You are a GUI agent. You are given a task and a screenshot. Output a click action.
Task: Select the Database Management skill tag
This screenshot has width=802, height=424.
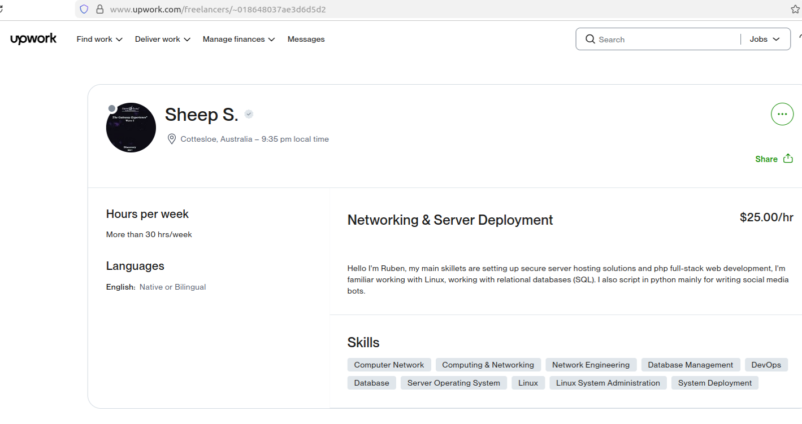(691, 365)
